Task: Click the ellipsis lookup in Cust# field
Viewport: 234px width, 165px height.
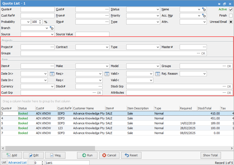Action: [107, 9]
